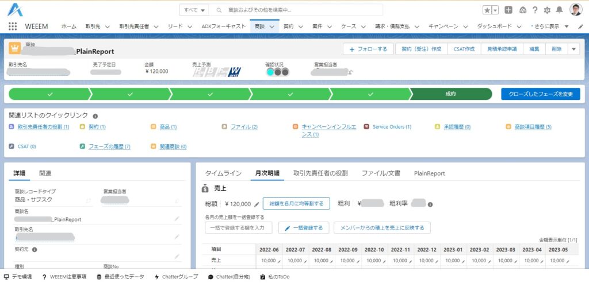Open the ファイル (2) quick link
589x283 pixels.
pos(244,127)
